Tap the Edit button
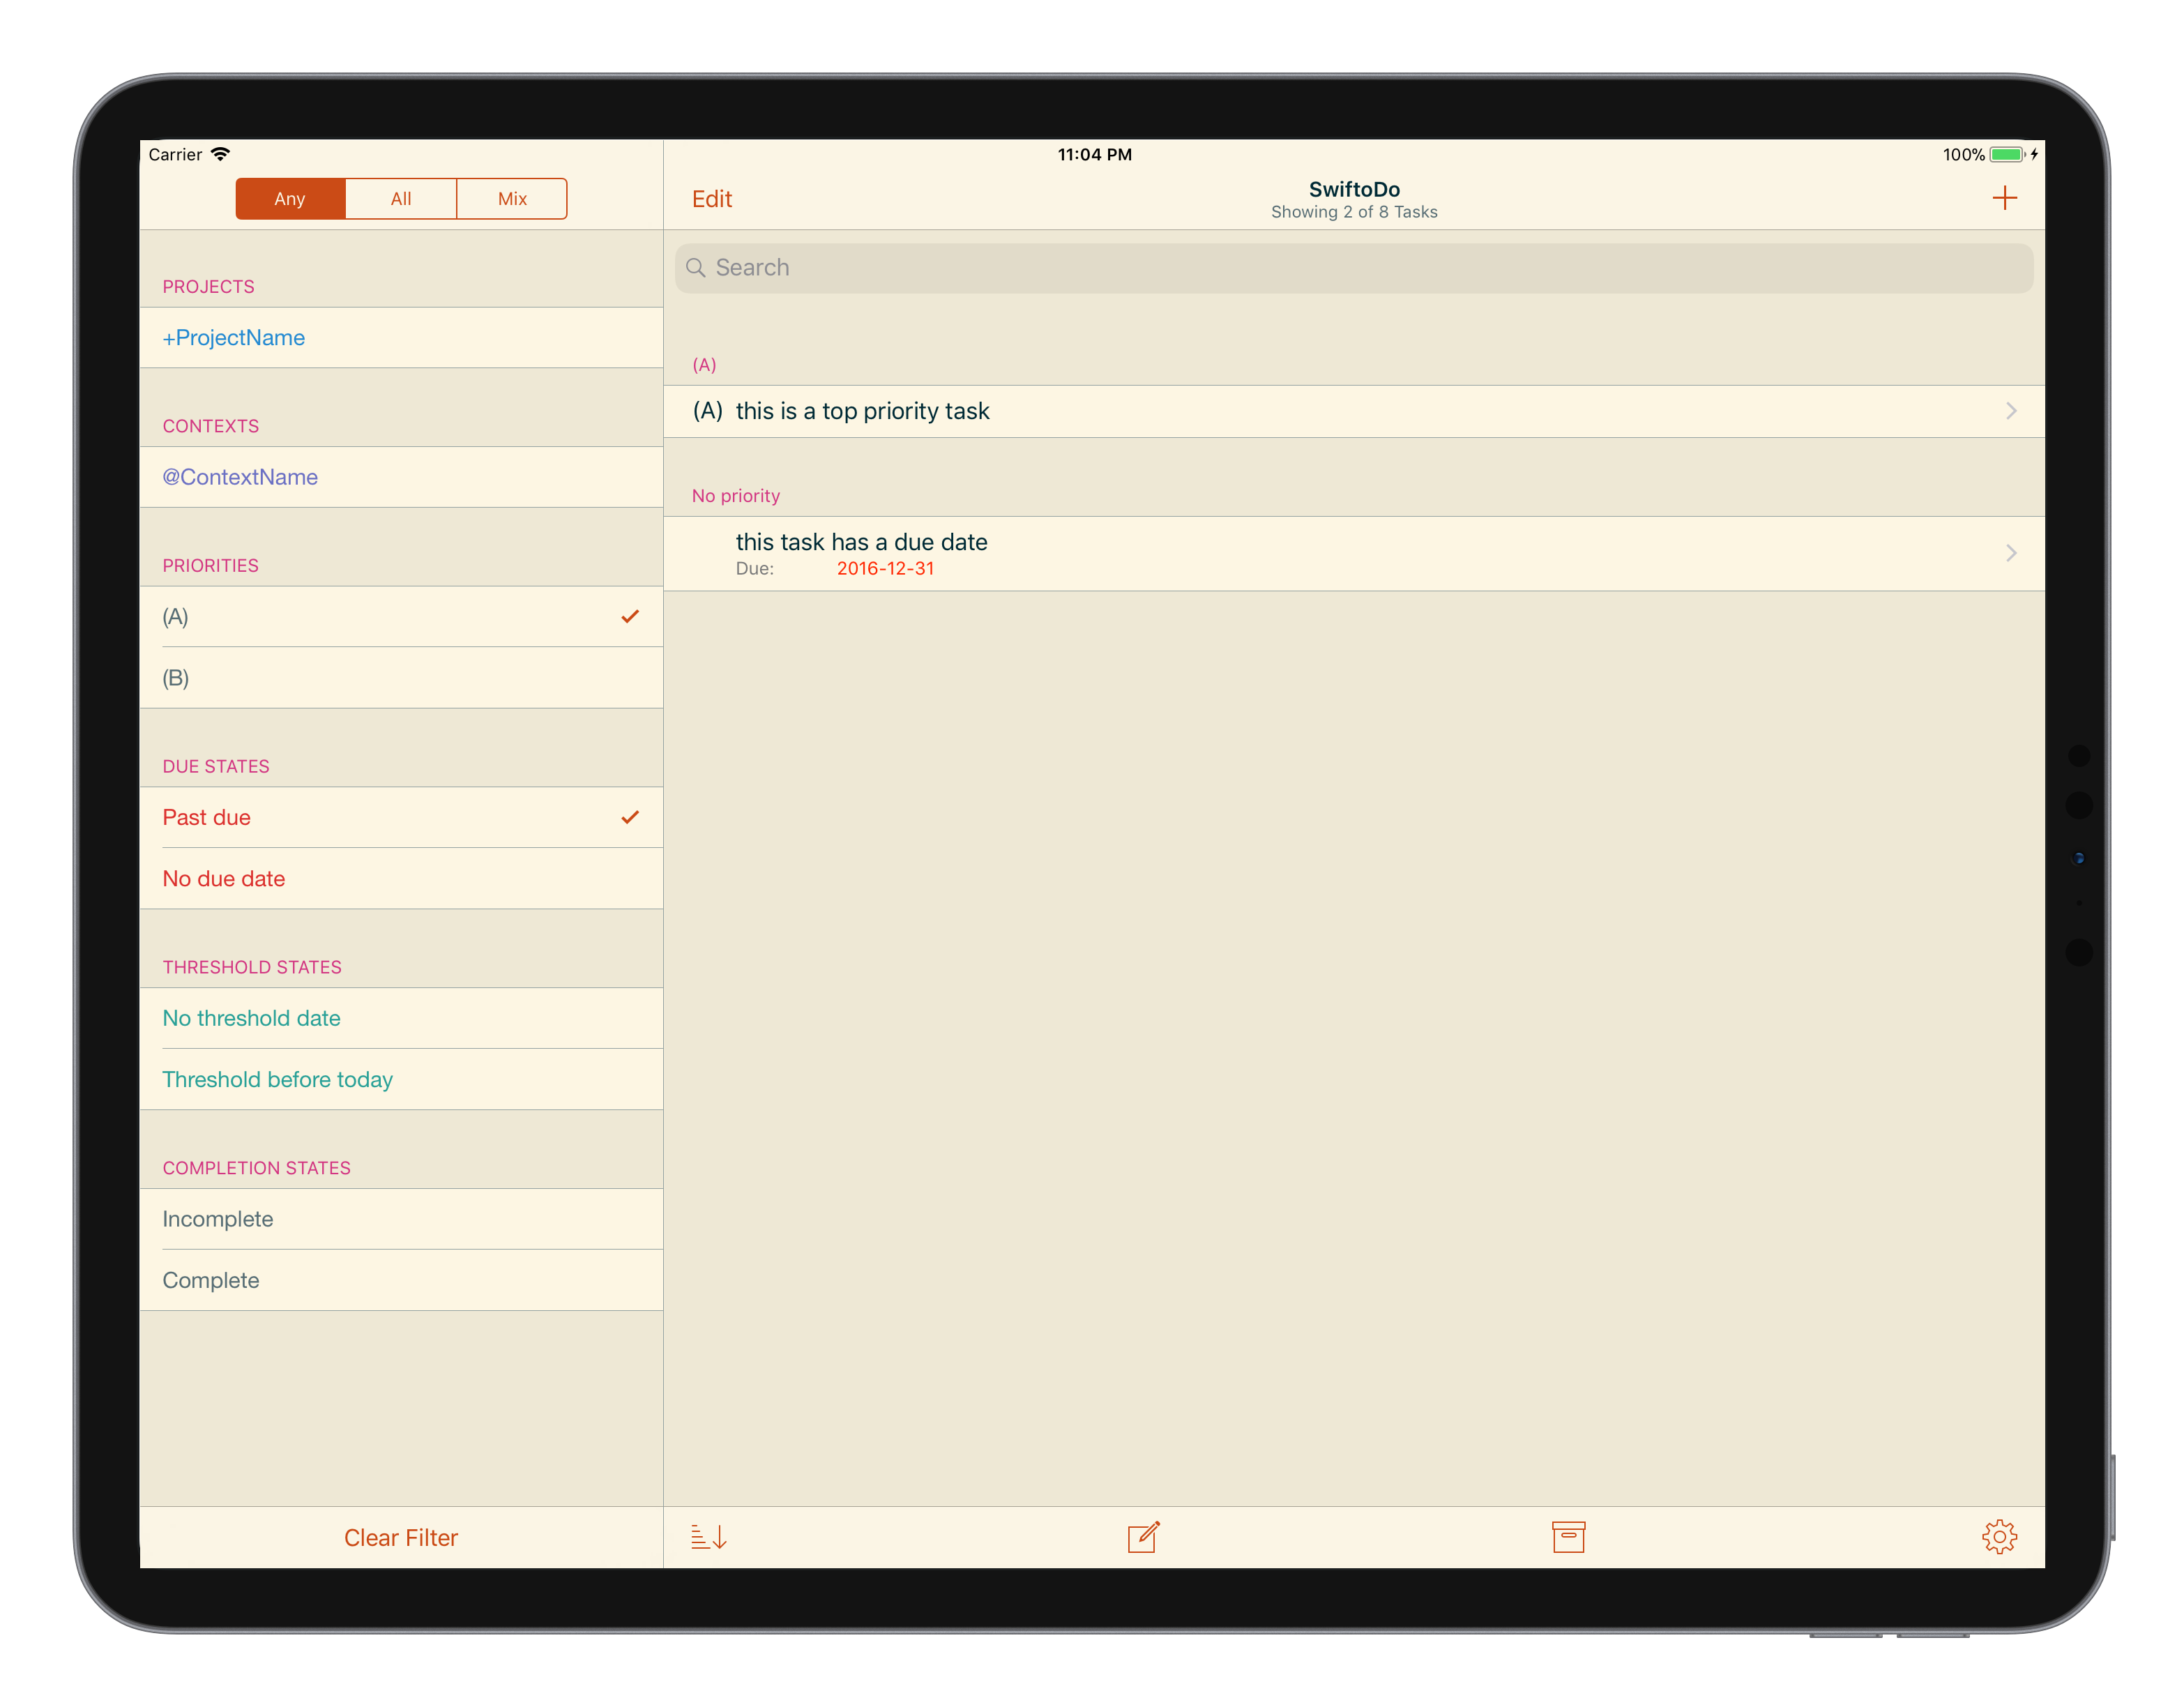This screenshot has width=2184, height=1707. 711,198
